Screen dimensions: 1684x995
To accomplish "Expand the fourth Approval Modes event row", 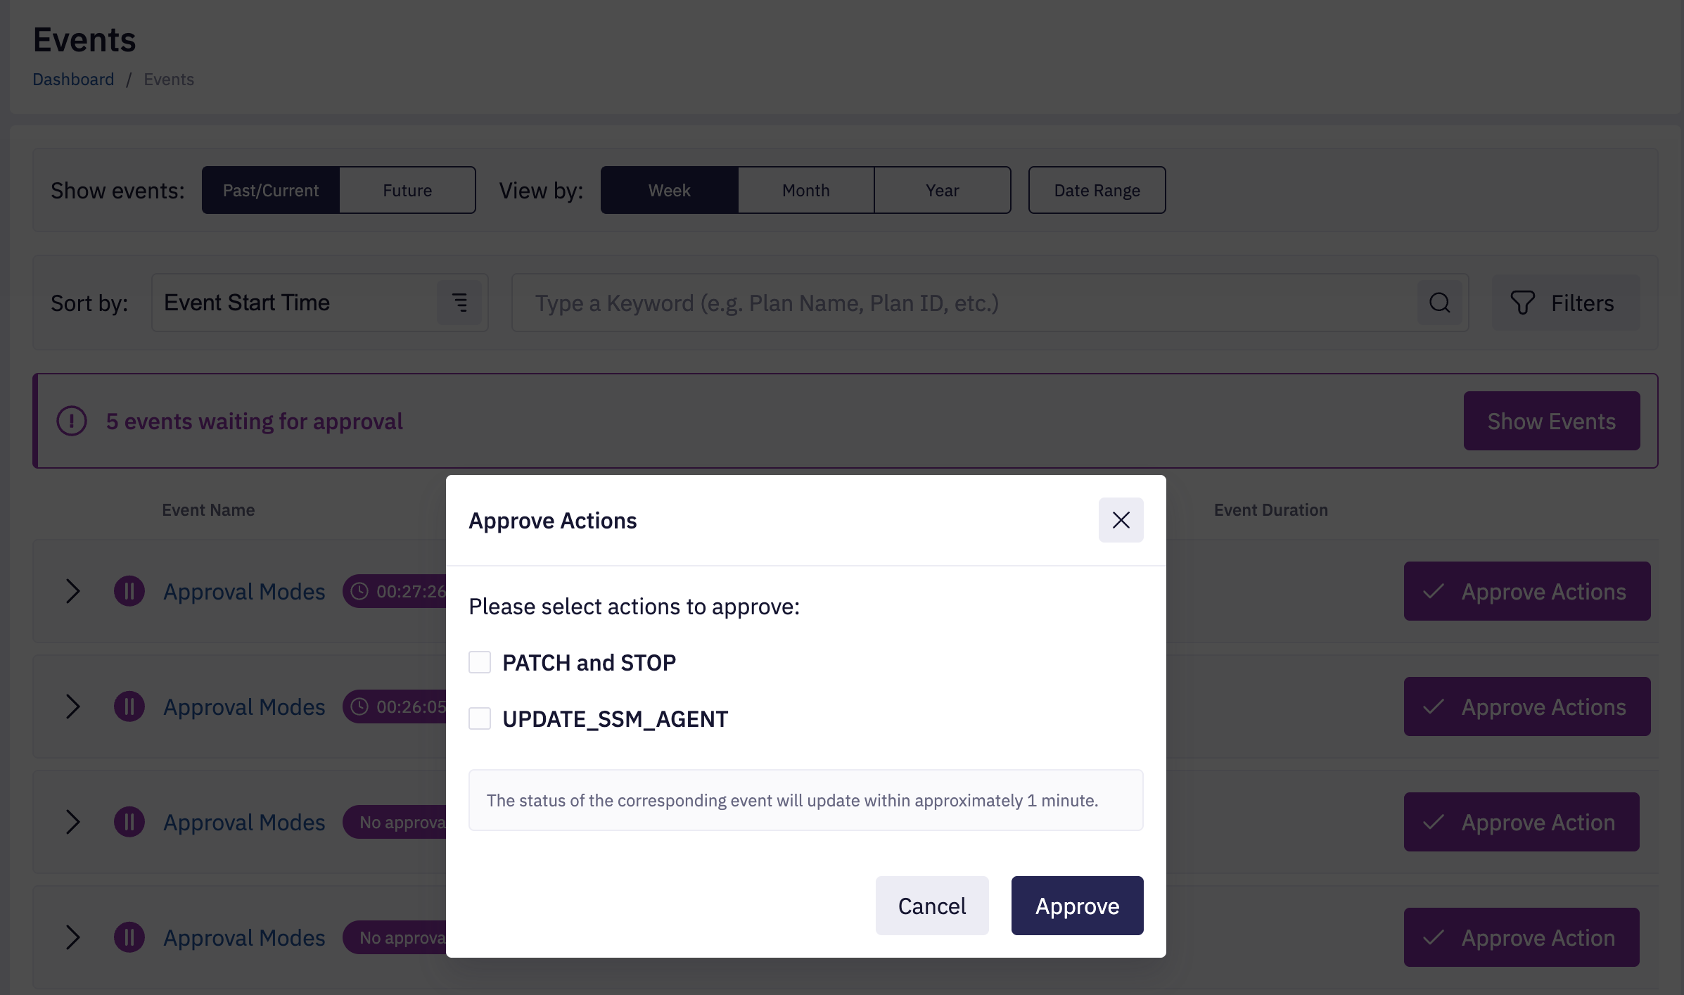I will tap(72, 937).
